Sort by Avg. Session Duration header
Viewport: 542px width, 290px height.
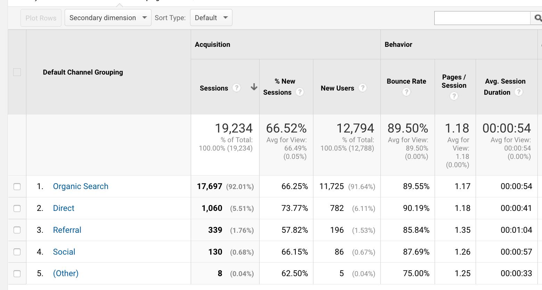coord(505,87)
